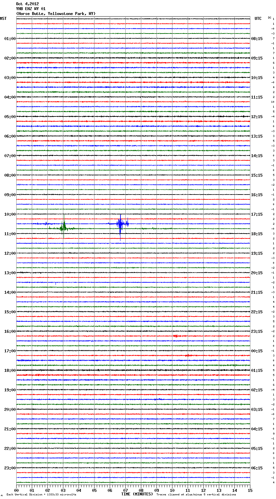Click the '03:00' MST time label
This screenshot has height=499, width=276.
click(10, 78)
